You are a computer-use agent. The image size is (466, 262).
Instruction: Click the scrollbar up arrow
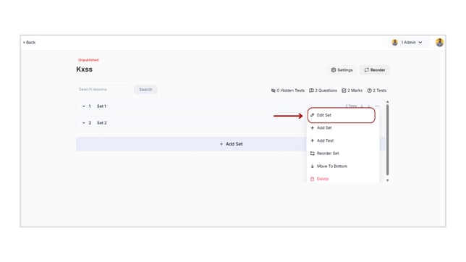click(387, 102)
